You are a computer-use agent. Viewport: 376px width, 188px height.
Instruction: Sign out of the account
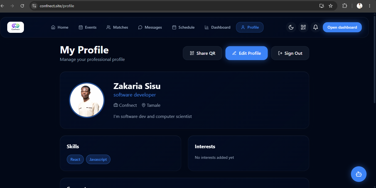(290, 53)
